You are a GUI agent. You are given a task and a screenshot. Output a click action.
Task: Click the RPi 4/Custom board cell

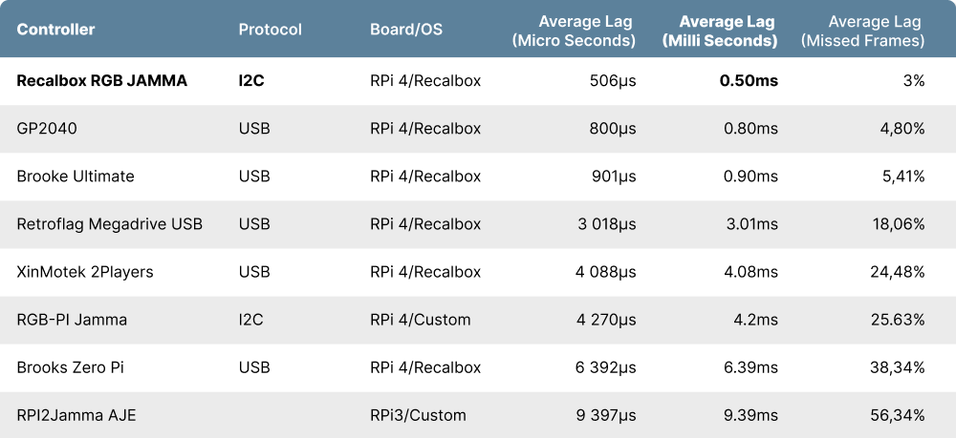click(x=420, y=320)
